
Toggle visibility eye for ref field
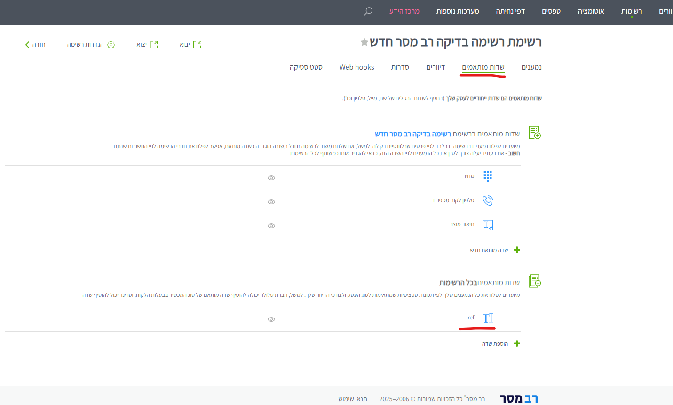[271, 319]
